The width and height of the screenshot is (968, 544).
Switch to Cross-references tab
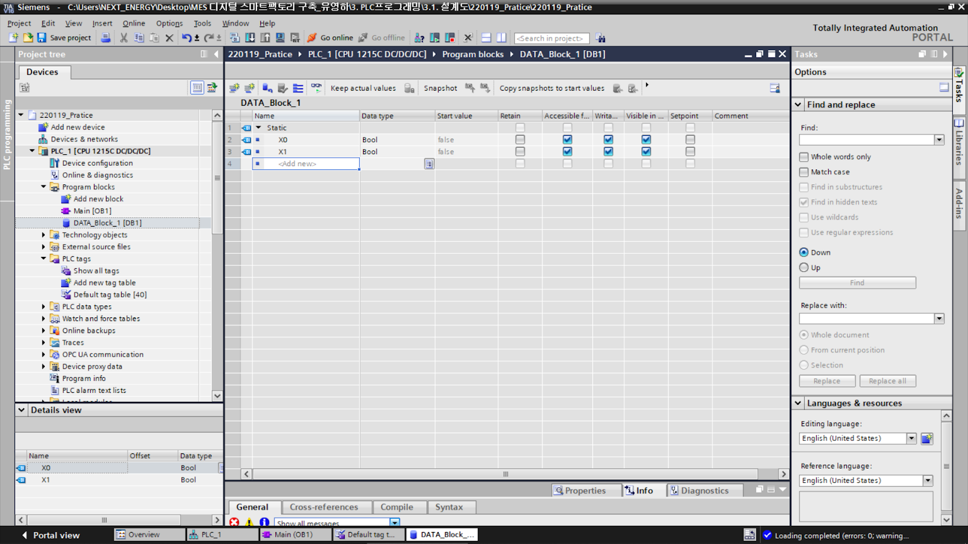point(324,507)
